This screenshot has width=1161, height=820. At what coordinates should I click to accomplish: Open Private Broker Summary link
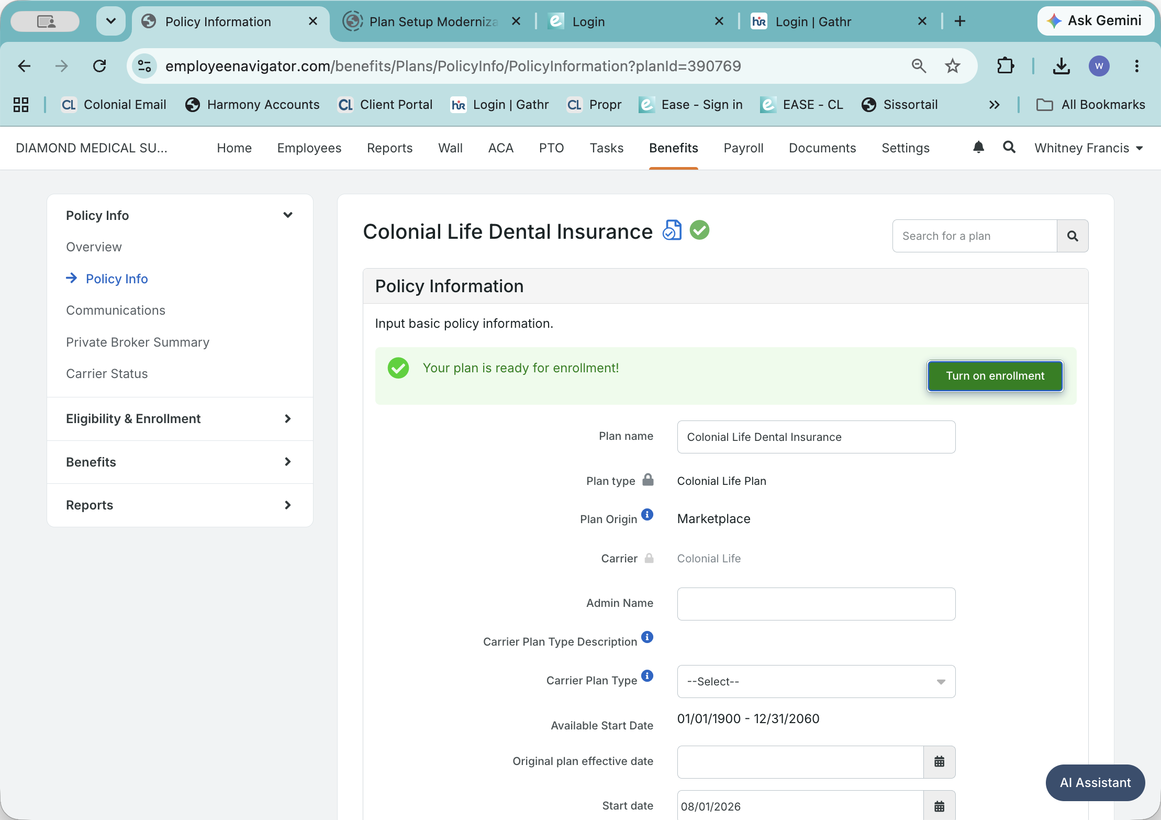point(138,342)
